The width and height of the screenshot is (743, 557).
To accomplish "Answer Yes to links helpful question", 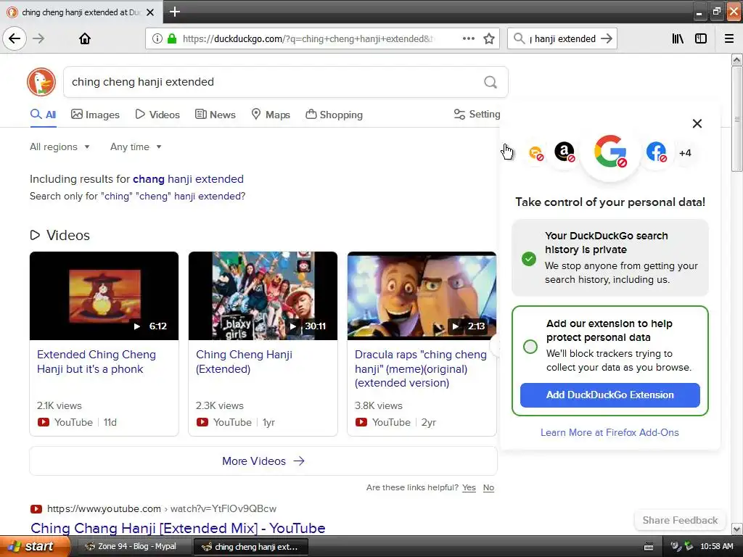I will tap(469, 487).
